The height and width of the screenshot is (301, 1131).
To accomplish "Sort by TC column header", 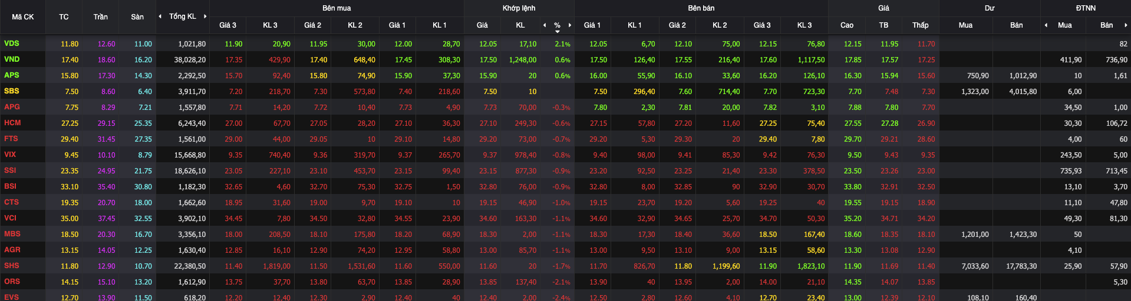I will (x=64, y=17).
